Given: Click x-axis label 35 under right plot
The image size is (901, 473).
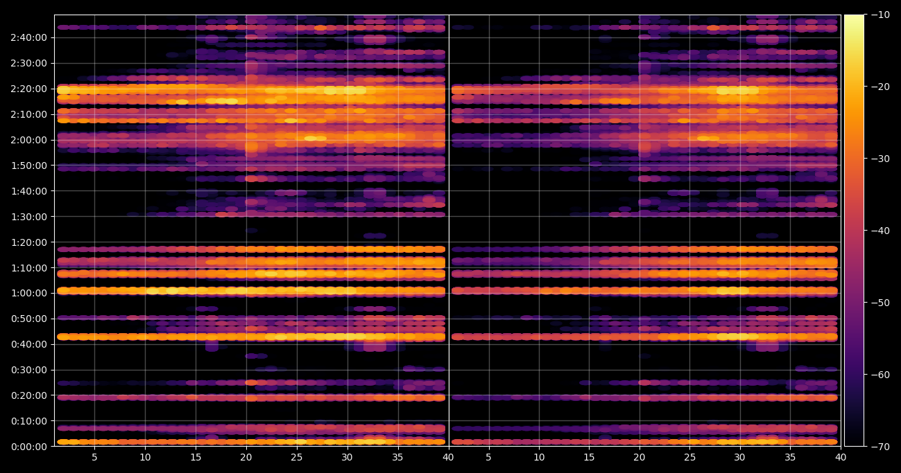Looking at the screenshot, I should click(791, 458).
